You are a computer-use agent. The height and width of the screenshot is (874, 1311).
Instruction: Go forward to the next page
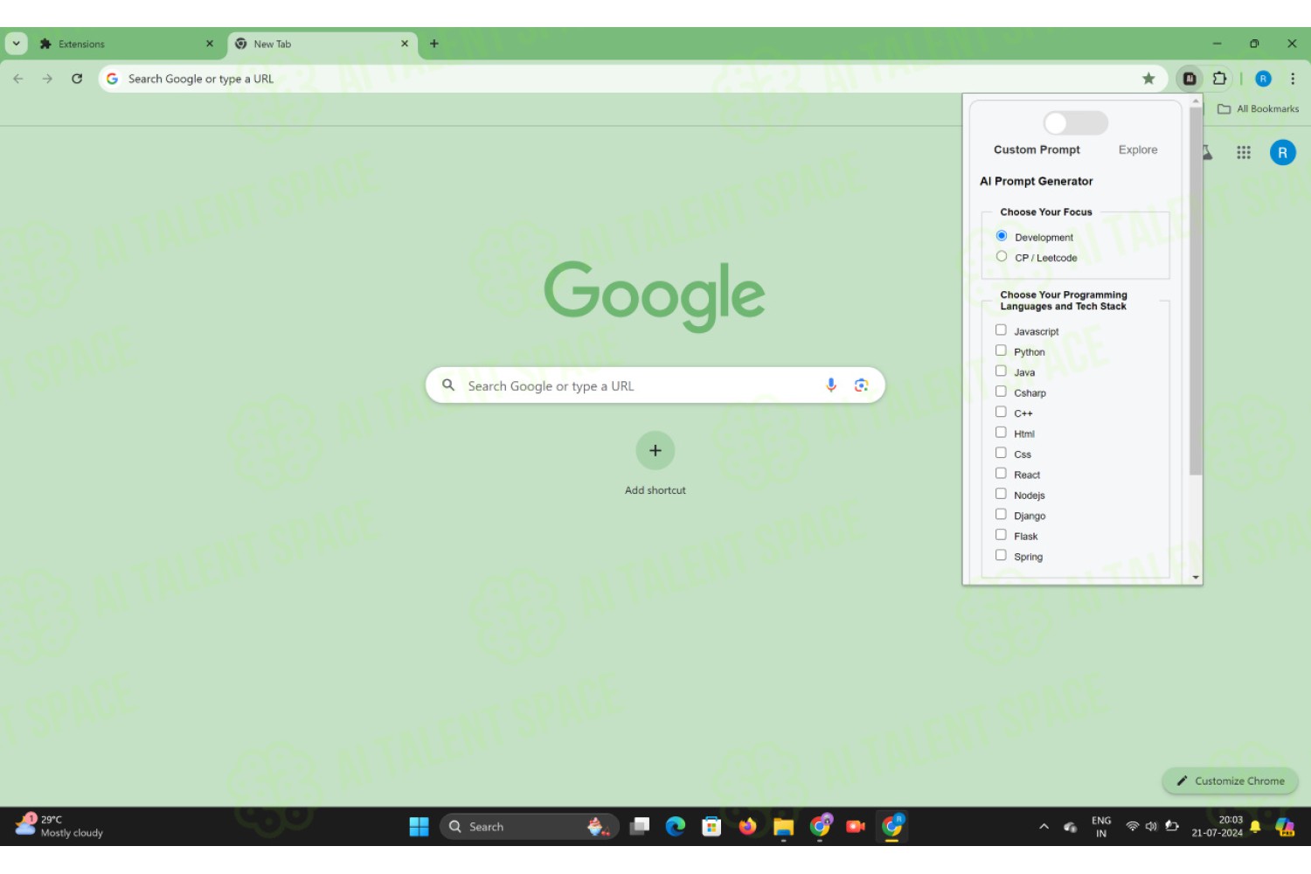(47, 79)
